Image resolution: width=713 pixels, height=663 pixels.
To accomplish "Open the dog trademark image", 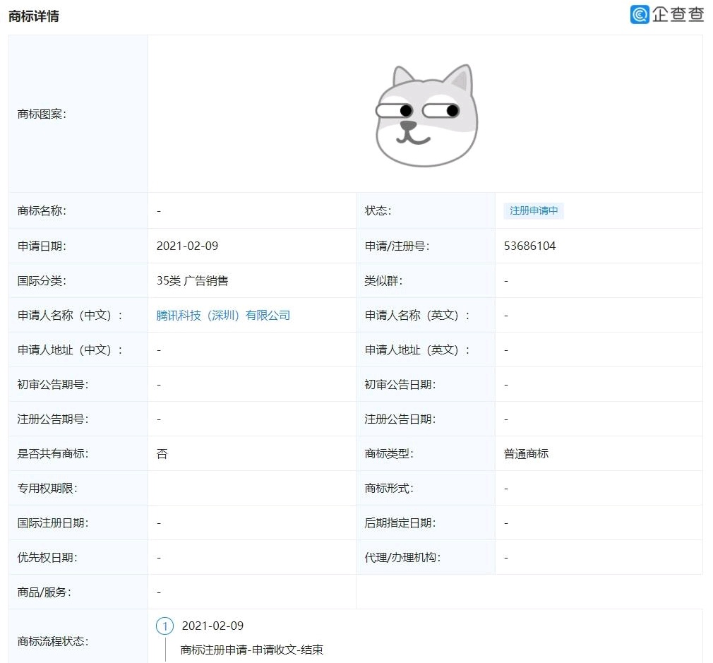I will 426,115.
